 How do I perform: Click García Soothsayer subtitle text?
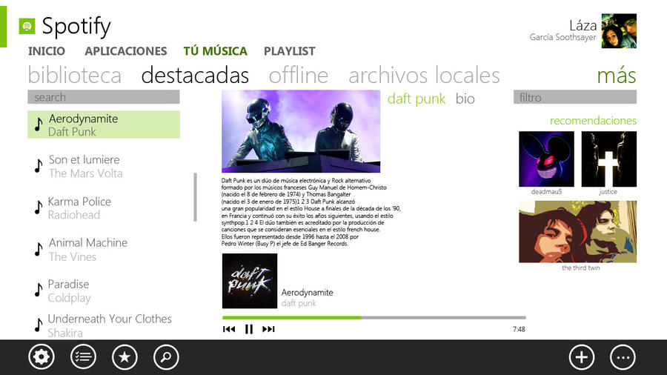563,37
